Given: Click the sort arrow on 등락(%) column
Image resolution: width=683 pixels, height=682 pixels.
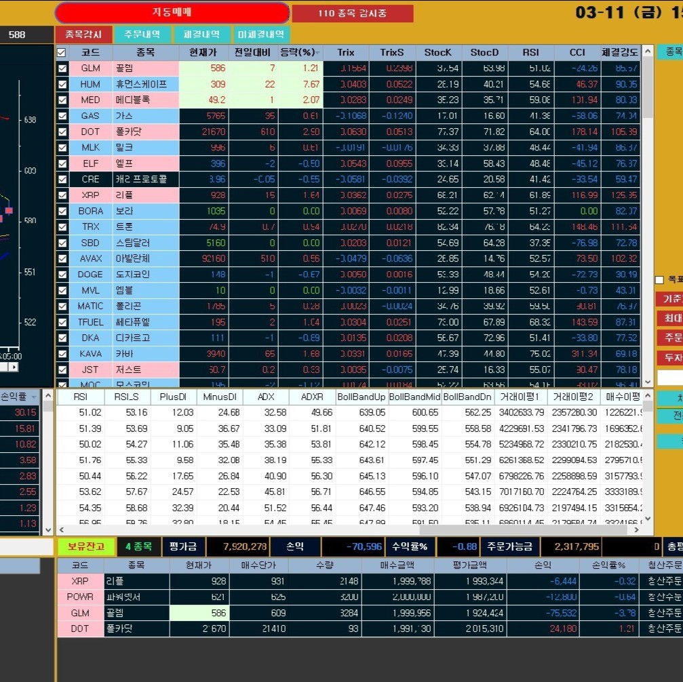Looking at the screenshot, I should [x=317, y=53].
